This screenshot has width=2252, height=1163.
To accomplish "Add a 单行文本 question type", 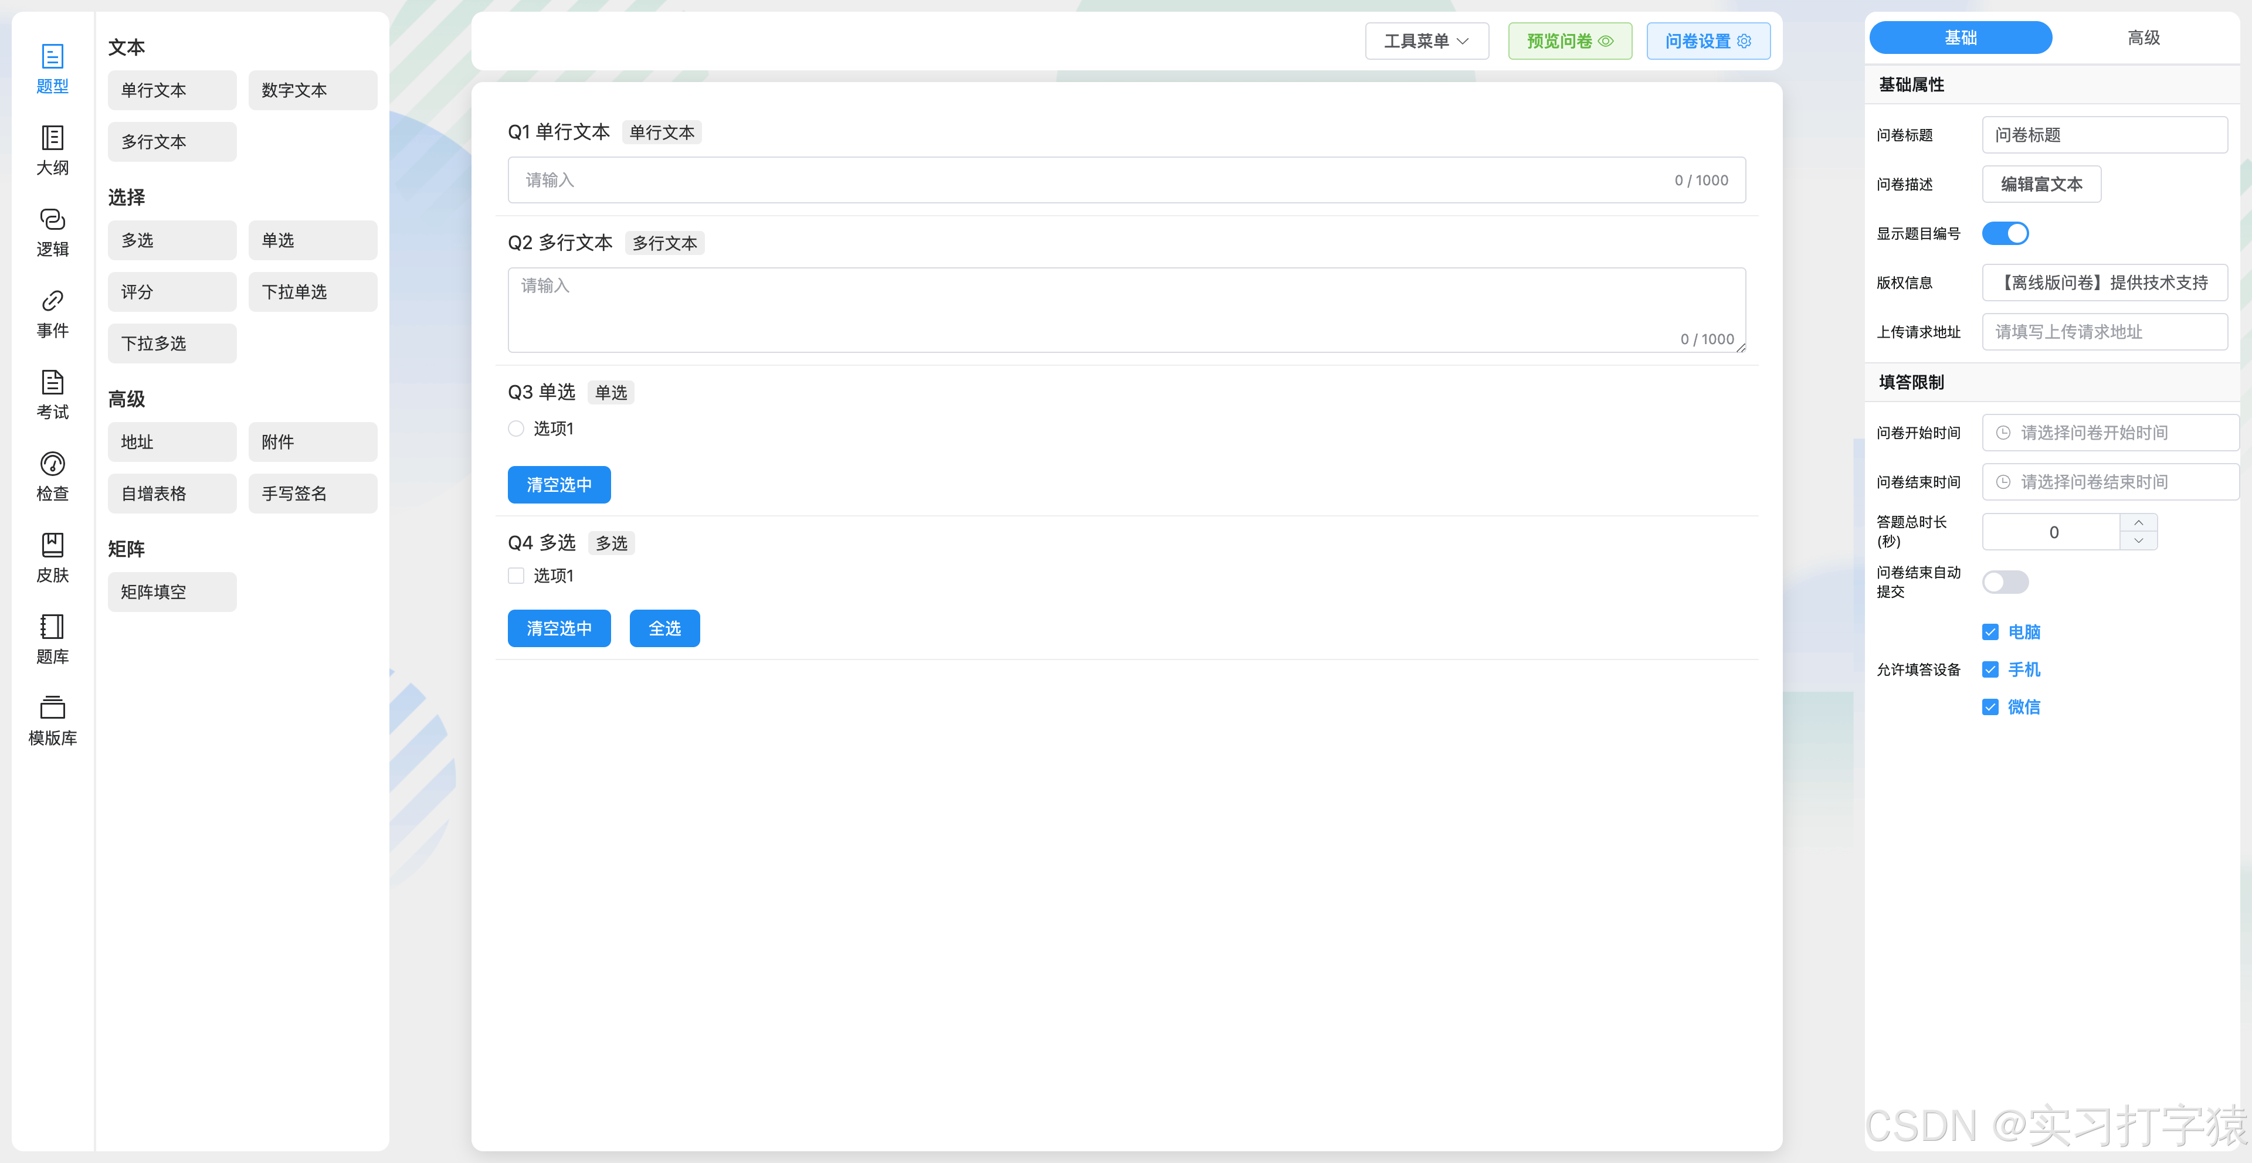I will tap(172, 90).
